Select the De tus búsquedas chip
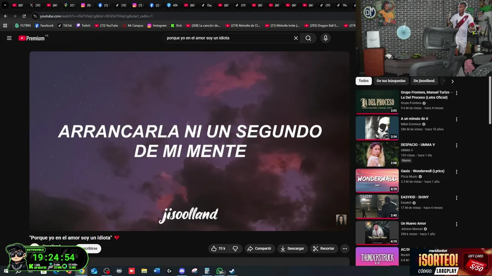The image size is (492, 276). [391, 81]
